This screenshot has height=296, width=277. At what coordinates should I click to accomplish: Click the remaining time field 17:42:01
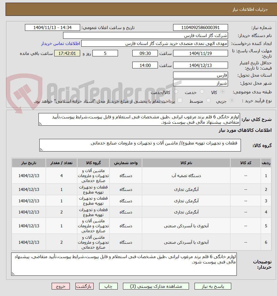(67, 53)
